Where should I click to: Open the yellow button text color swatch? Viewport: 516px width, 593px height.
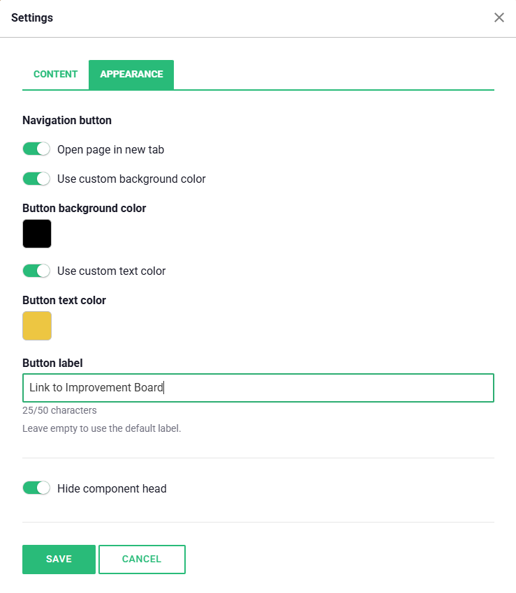point(37,326)
